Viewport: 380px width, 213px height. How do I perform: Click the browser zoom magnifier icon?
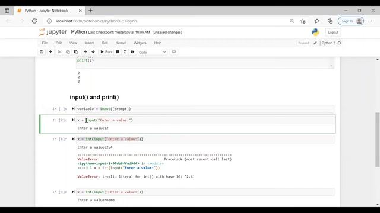[292, 21]
